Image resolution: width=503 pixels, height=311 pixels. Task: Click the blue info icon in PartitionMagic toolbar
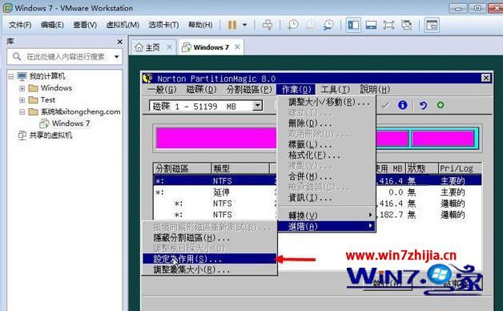click(402, 105)
